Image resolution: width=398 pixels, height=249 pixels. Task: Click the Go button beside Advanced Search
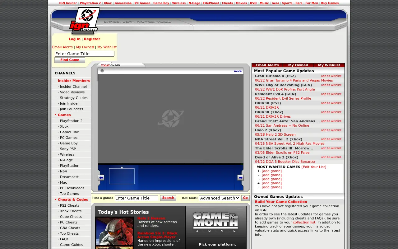click(245, 198)
